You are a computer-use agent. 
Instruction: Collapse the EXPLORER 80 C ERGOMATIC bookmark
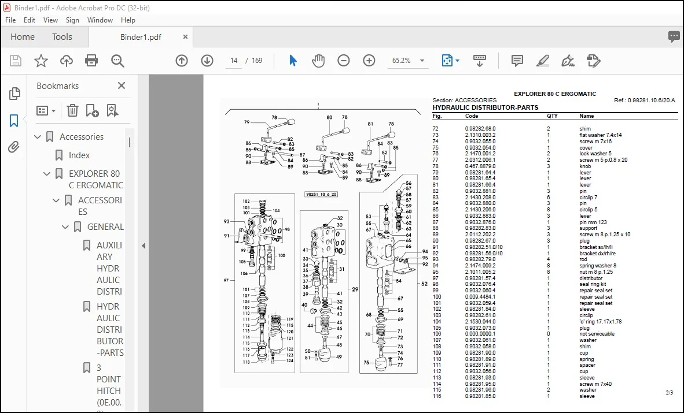(47, 174)
